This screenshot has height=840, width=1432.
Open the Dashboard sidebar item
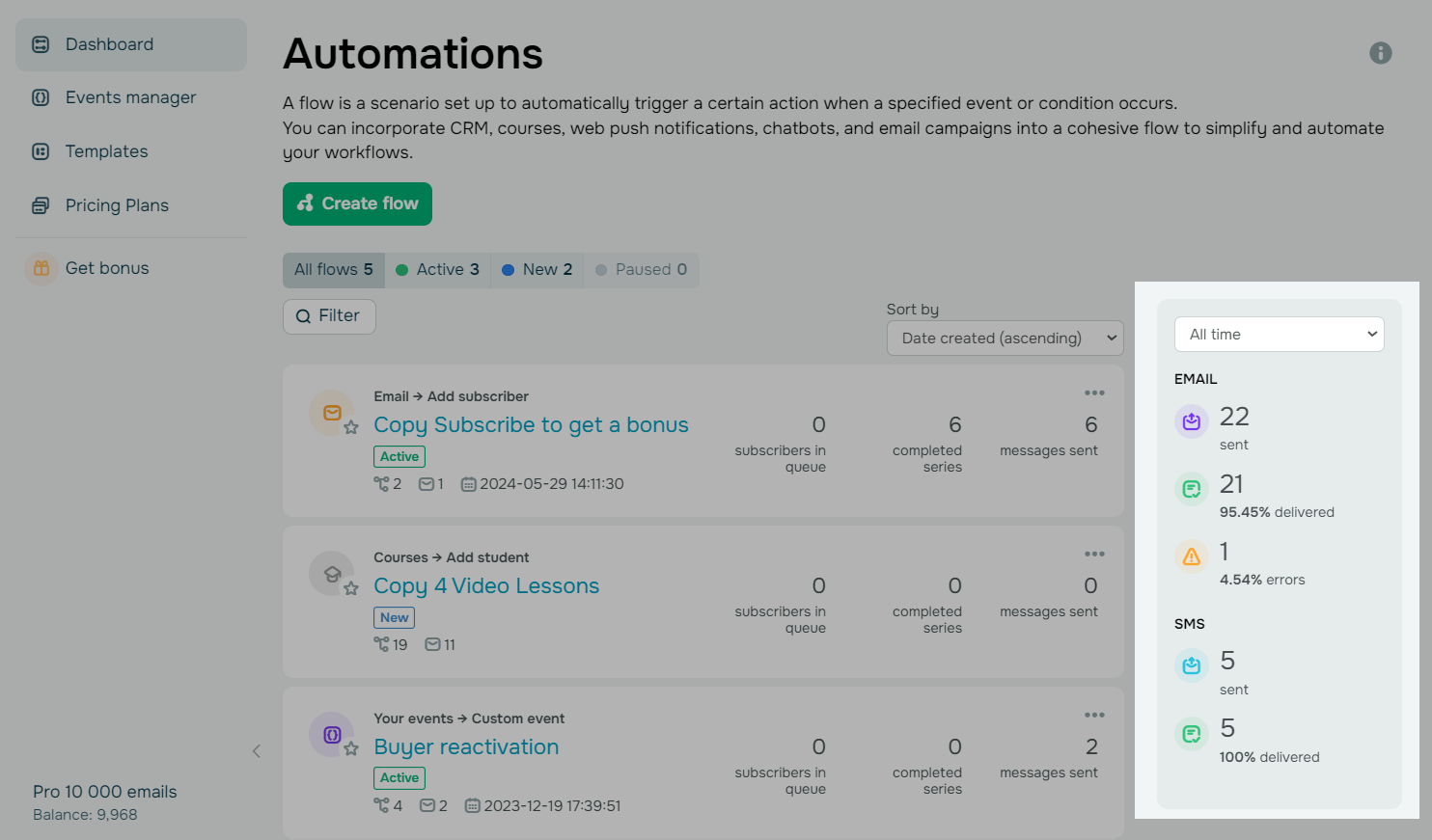pyautogui.click(x=131, y=44)
